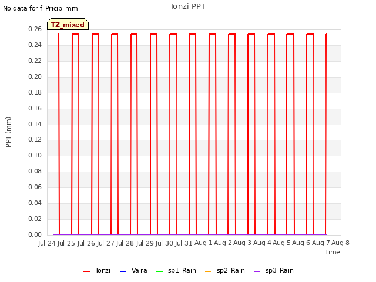
Task: Click the 0.20 y-axis tick label
Action: click(35, 77)
